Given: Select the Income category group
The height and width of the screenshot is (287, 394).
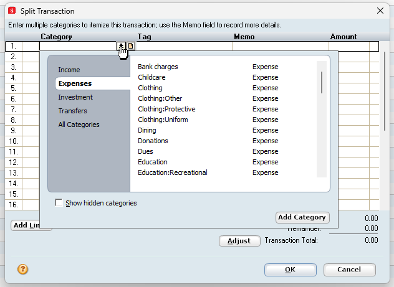Looking at the screenshot, I should pyautogui.click(x=69, y=70).
